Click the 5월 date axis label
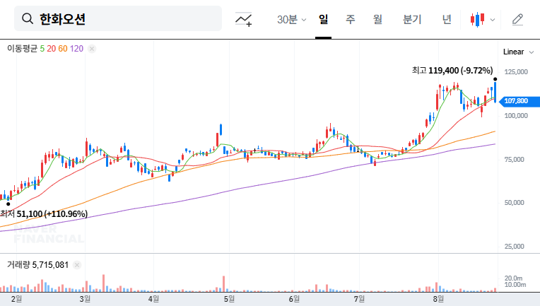540x306 pixels. click(x=229, y=299)
